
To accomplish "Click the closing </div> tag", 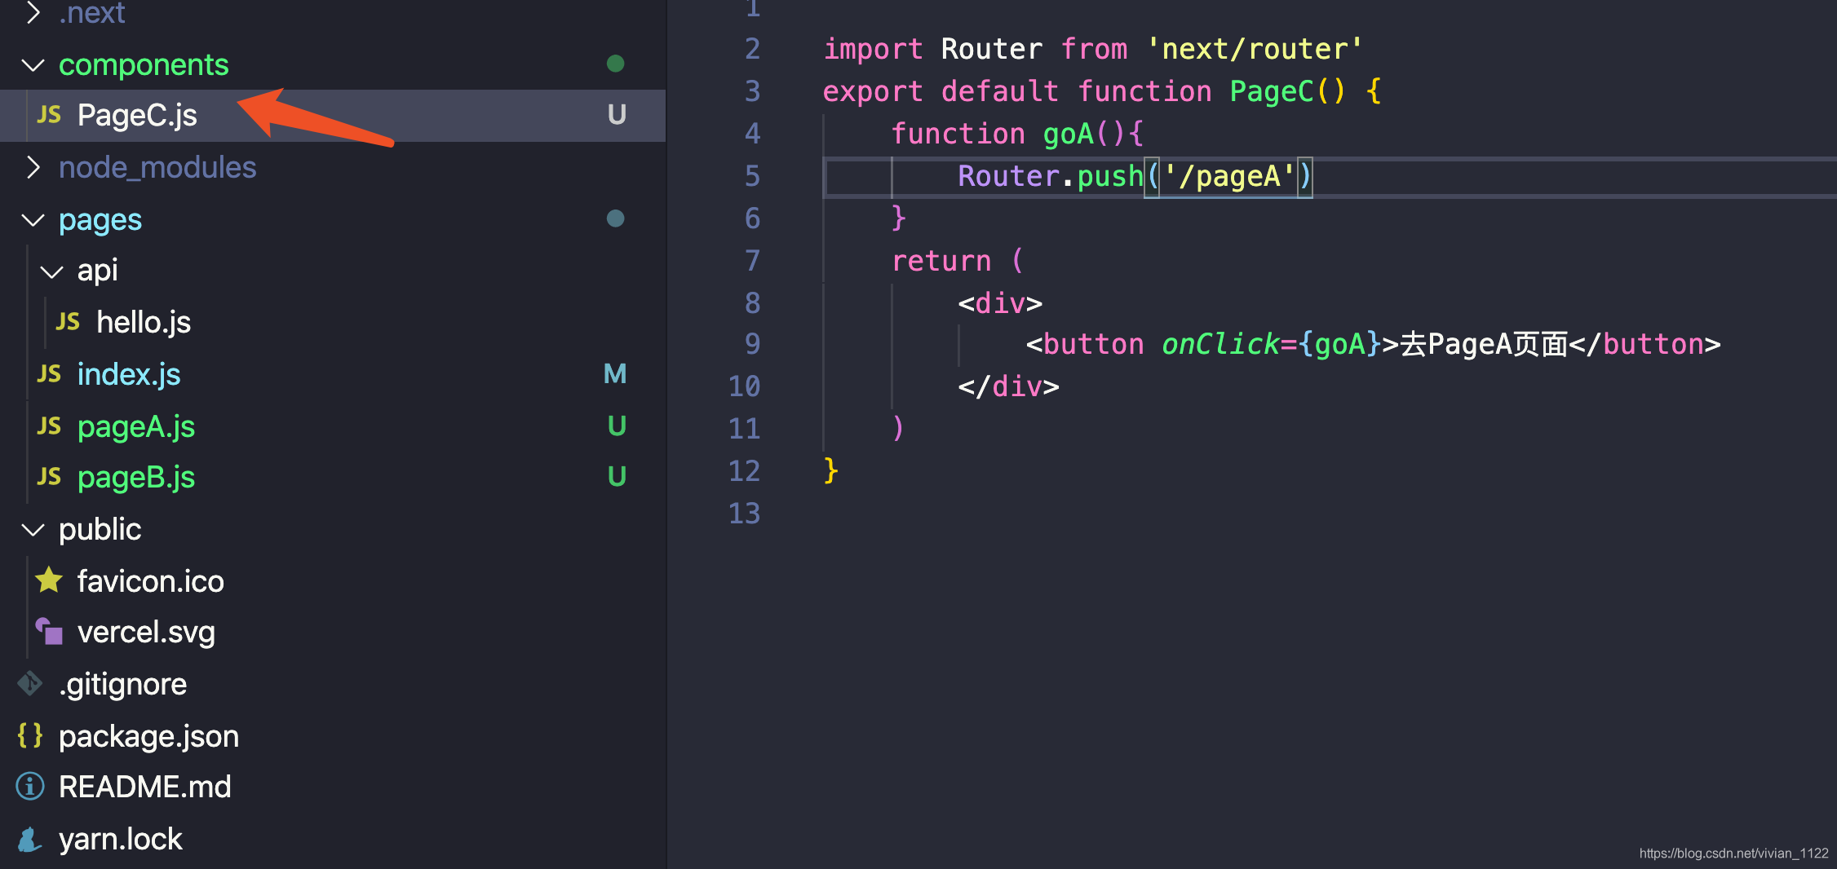I will click(1008, 386).
